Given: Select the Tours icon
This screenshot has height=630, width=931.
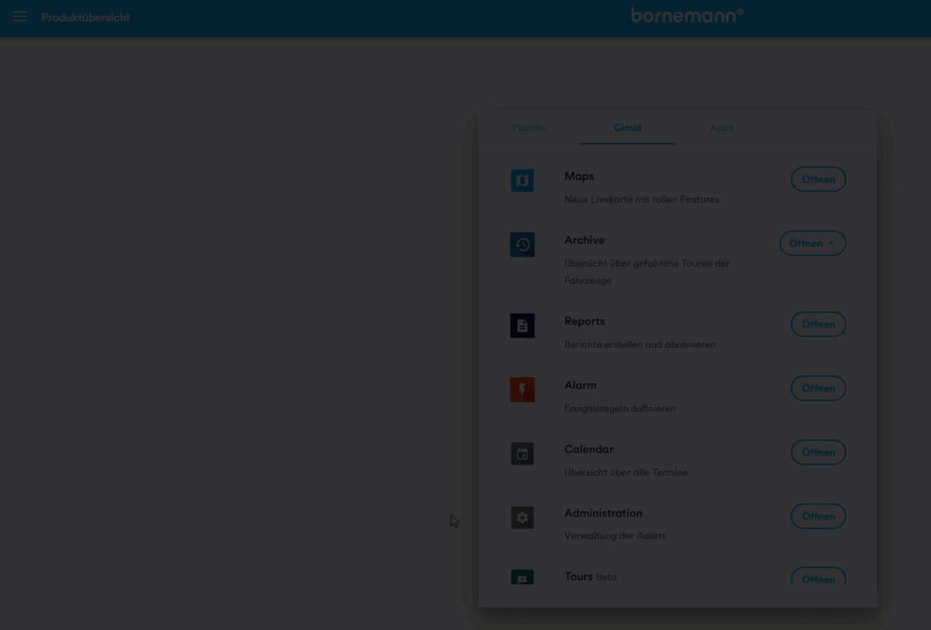Looking at the screenshot, I should click(x=522, y=579).
